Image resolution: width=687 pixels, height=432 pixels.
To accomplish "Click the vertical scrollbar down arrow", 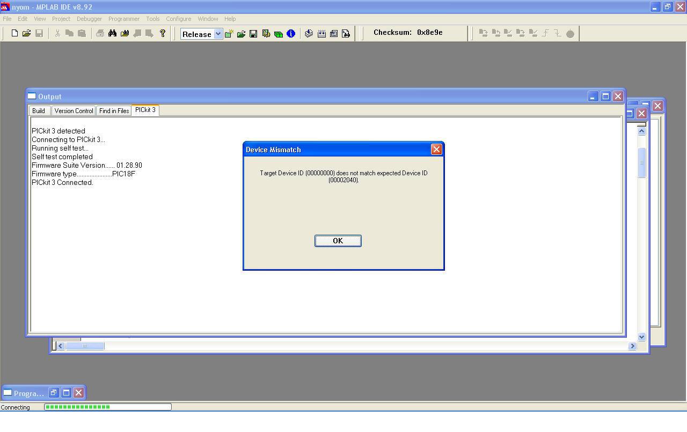I will coord(641,337).
